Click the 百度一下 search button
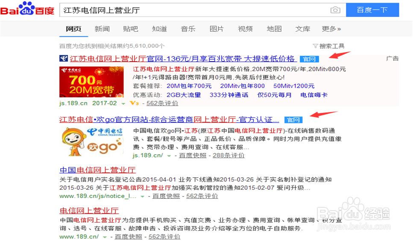Image resolution: width=413 pixels, height=241 pixels. click(372, 10)
